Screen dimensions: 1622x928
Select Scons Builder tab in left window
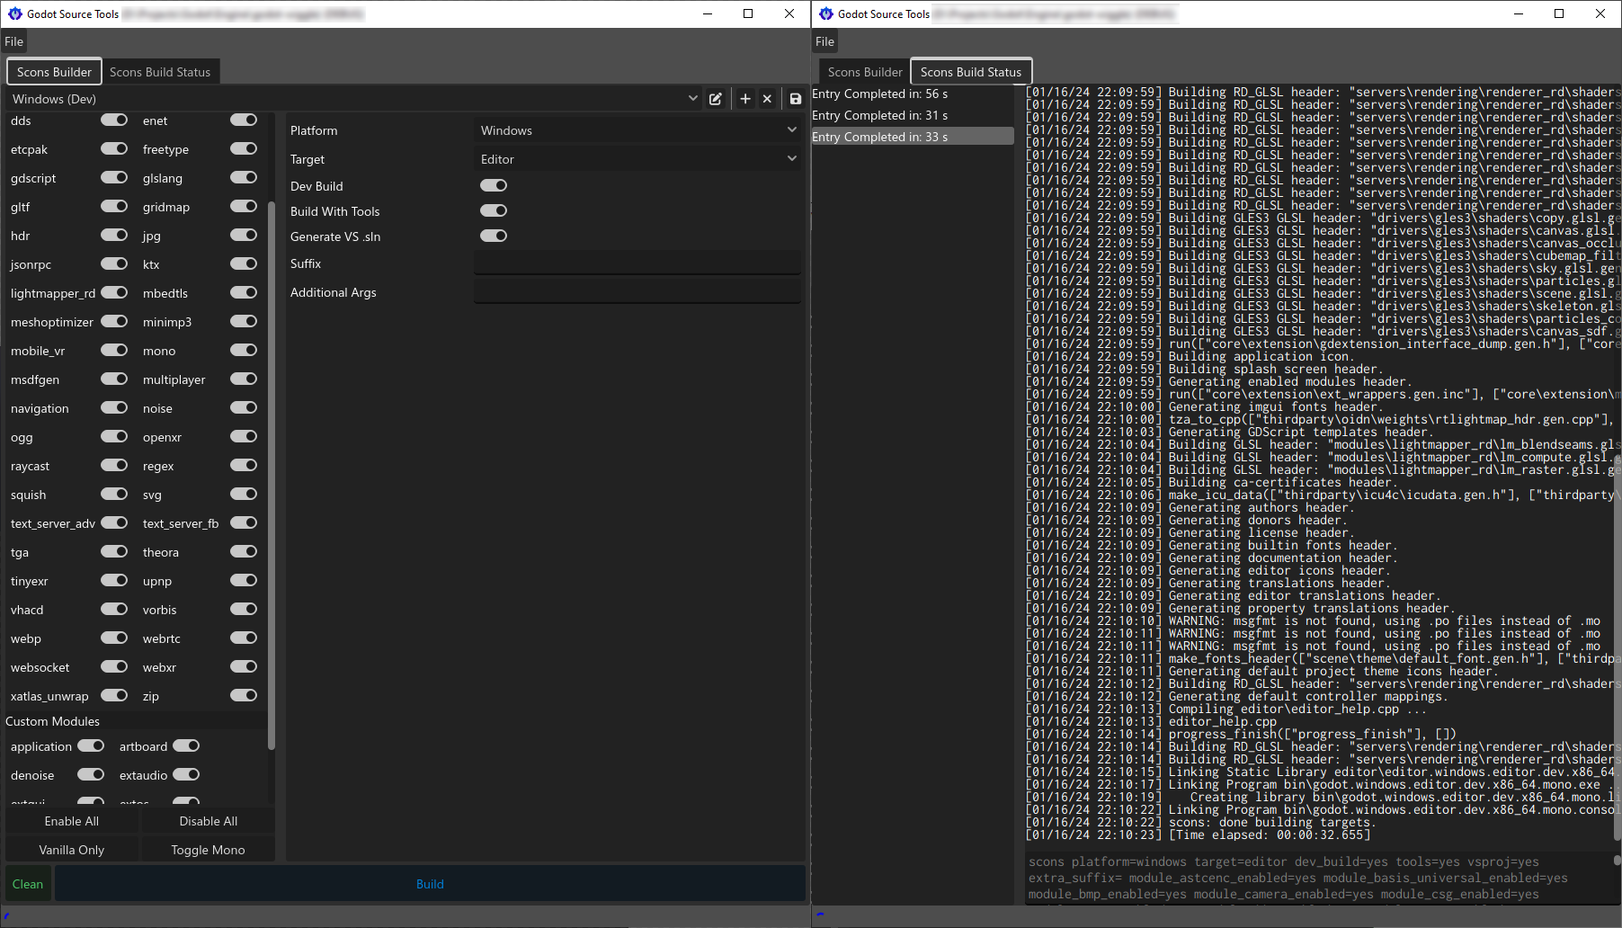tap(54, 72)
